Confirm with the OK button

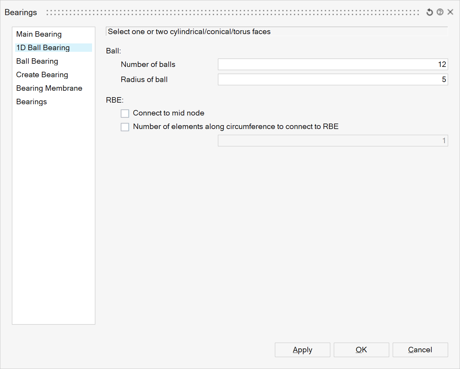(x=361, y=350)
